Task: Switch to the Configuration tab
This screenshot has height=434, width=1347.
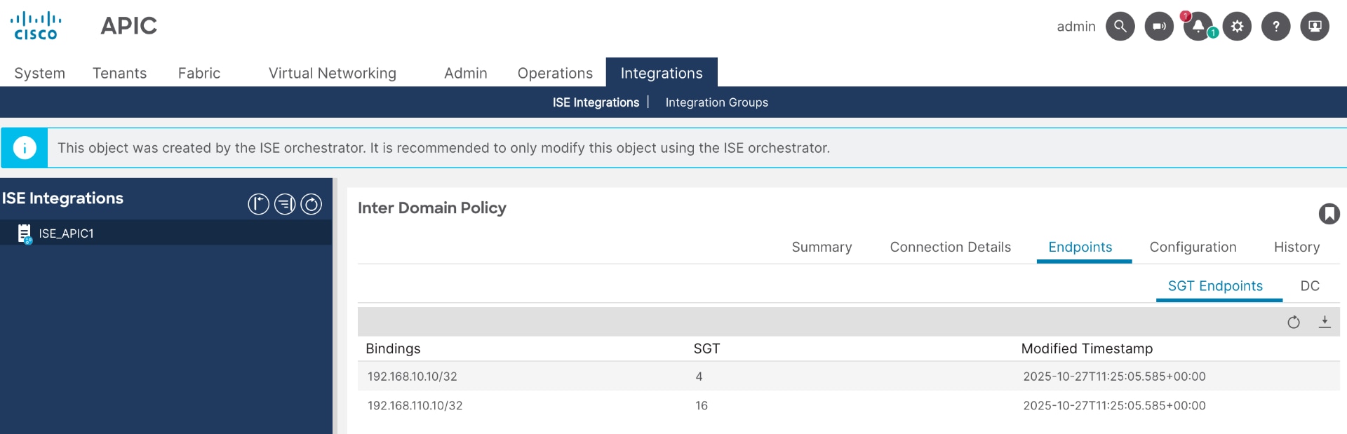Action: (x=1193, y=247)
